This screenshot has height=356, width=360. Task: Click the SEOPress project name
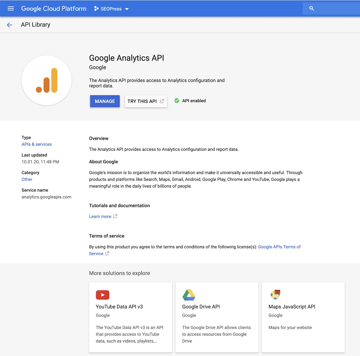[111, 9]
